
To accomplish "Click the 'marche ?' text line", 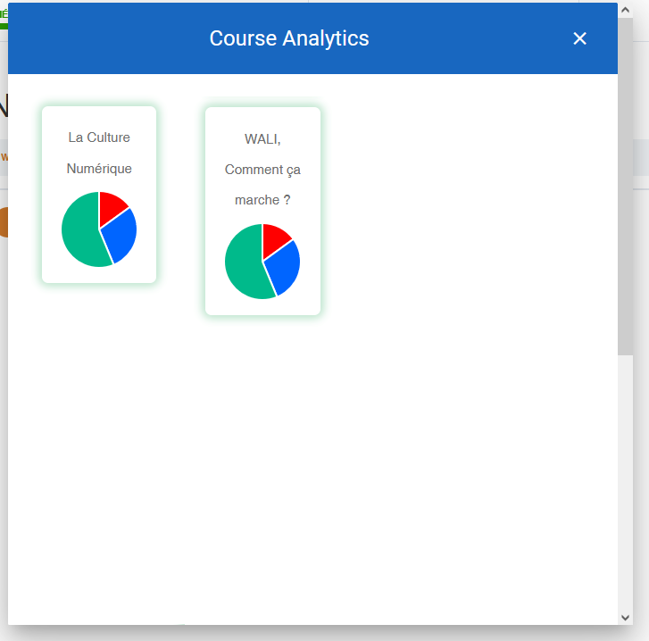I will (x=262, y=200).
